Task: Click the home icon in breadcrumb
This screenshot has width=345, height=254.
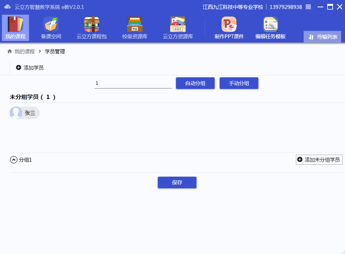Action: pos(10,51)
